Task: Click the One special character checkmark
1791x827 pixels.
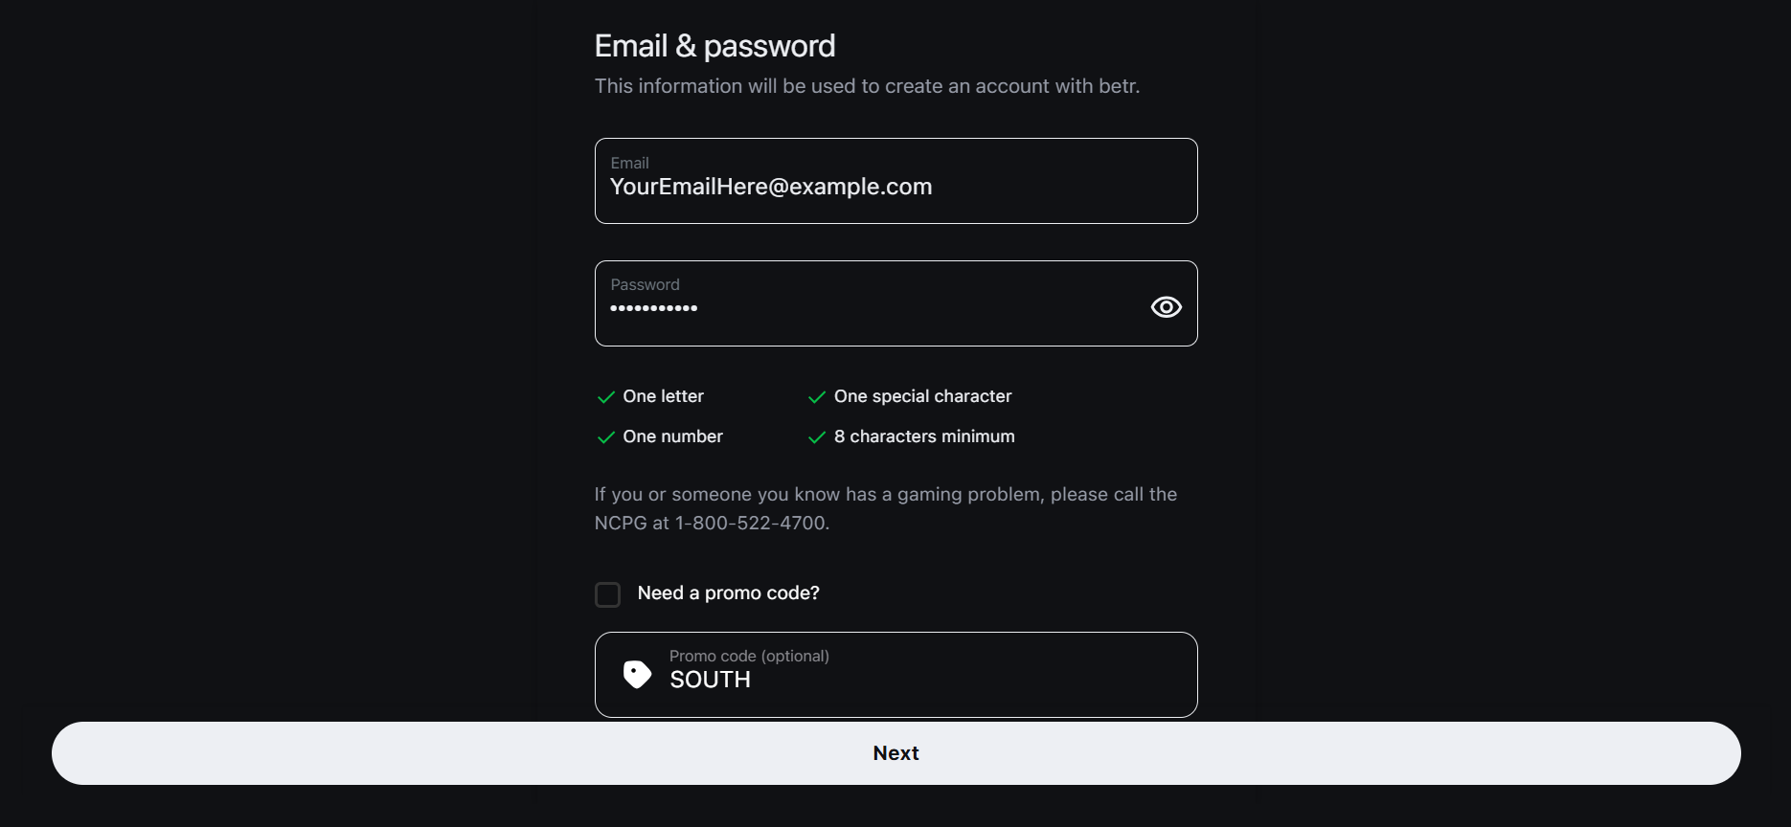Action: [817, 397]
